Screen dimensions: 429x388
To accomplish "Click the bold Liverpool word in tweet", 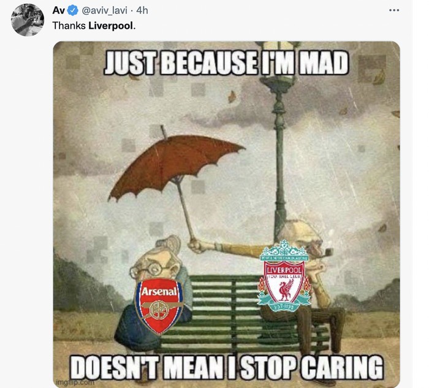I will pos(110,26).
